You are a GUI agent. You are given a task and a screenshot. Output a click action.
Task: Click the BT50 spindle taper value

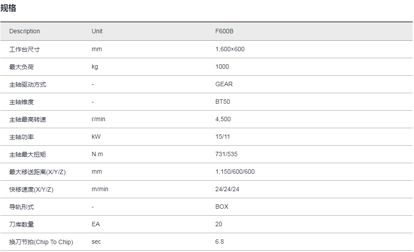pyautogui.click(x=223, y=101)
